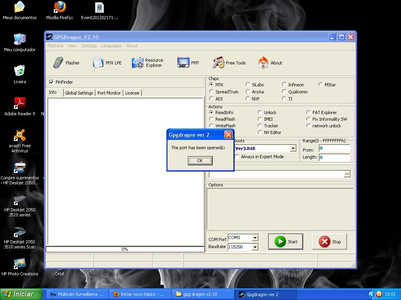Viewport: 401px width, 300px height.
Task: Click the GPGDragon title bar icon
Action: (x=49, y=37)
